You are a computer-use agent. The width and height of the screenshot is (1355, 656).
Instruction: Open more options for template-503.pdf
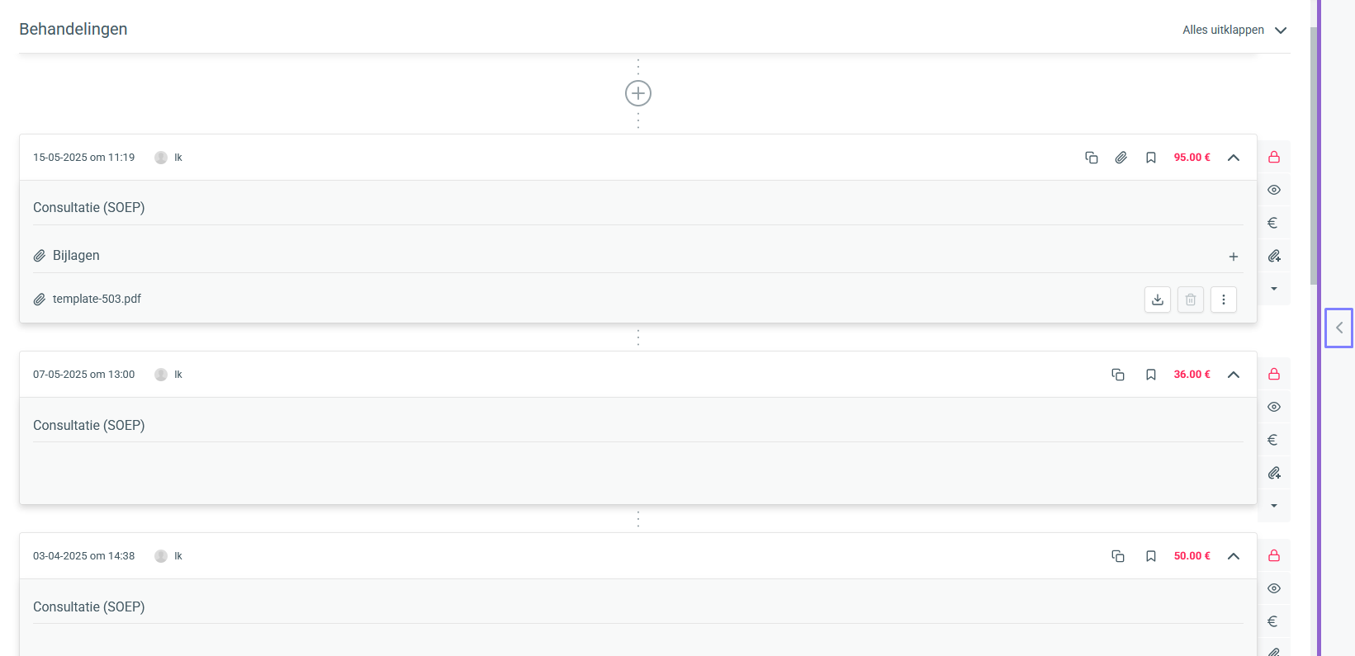point(1224,300)
